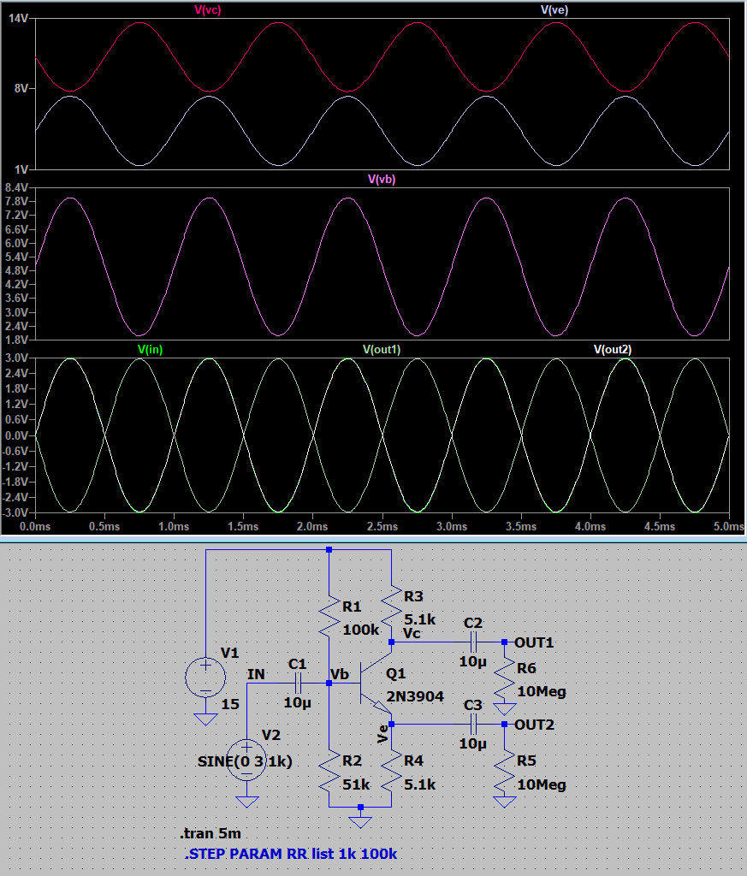The height and width of the screenshot is (876, 747).
Task: Select the C2 capacitor near OUT1
Action: point(473,641)
